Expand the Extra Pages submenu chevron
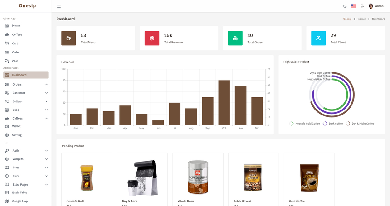The width and height of the screenshot is (390, 206). click(x=47, y=184)
